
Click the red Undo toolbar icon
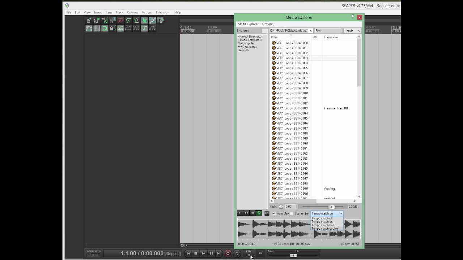point(120,21)
